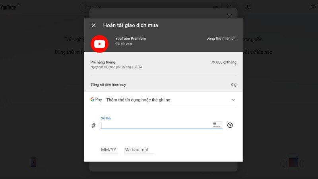Image resolution: width=318 pixels, height=179 pixels.
Task: Click the card type icon in number field
Action: [x=217, y=125]
